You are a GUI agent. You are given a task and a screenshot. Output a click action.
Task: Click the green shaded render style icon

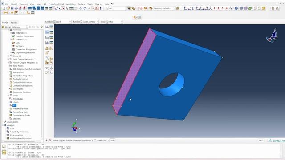coord(250,8)
